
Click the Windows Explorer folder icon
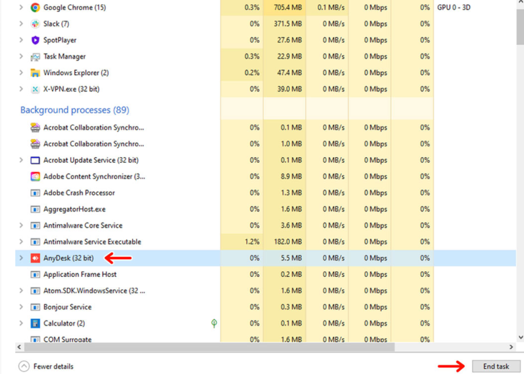click(x=35, y=73)
